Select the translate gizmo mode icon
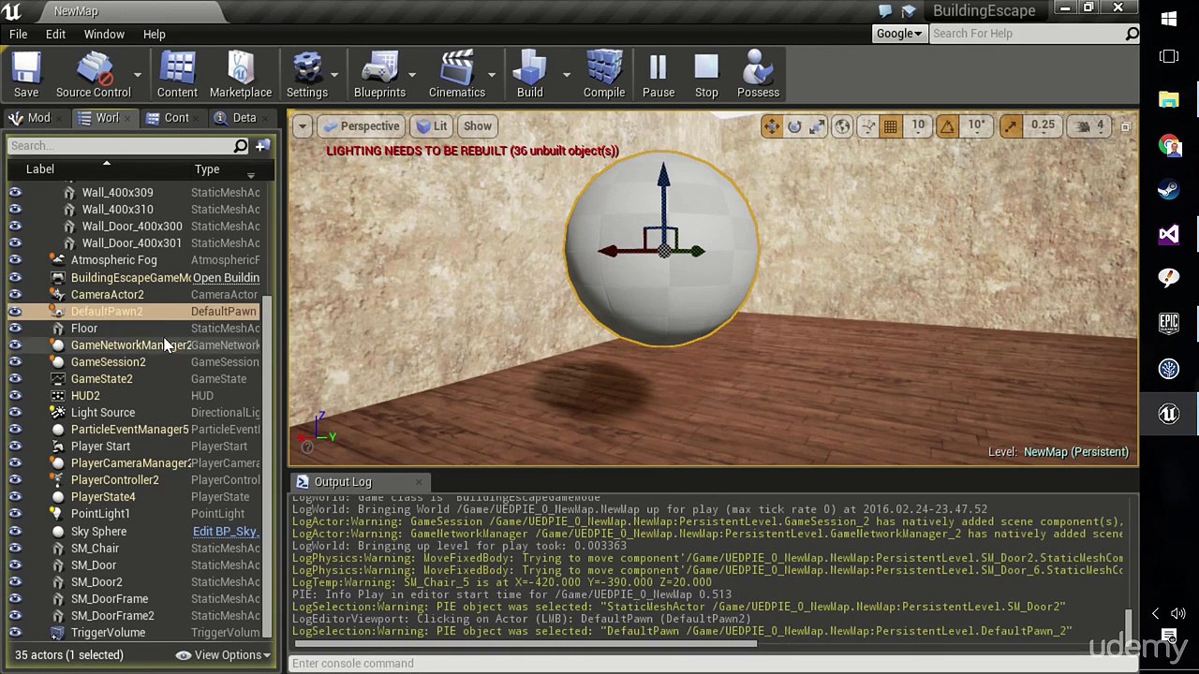This screenshot has height=674, width=1199. [771, 126]
